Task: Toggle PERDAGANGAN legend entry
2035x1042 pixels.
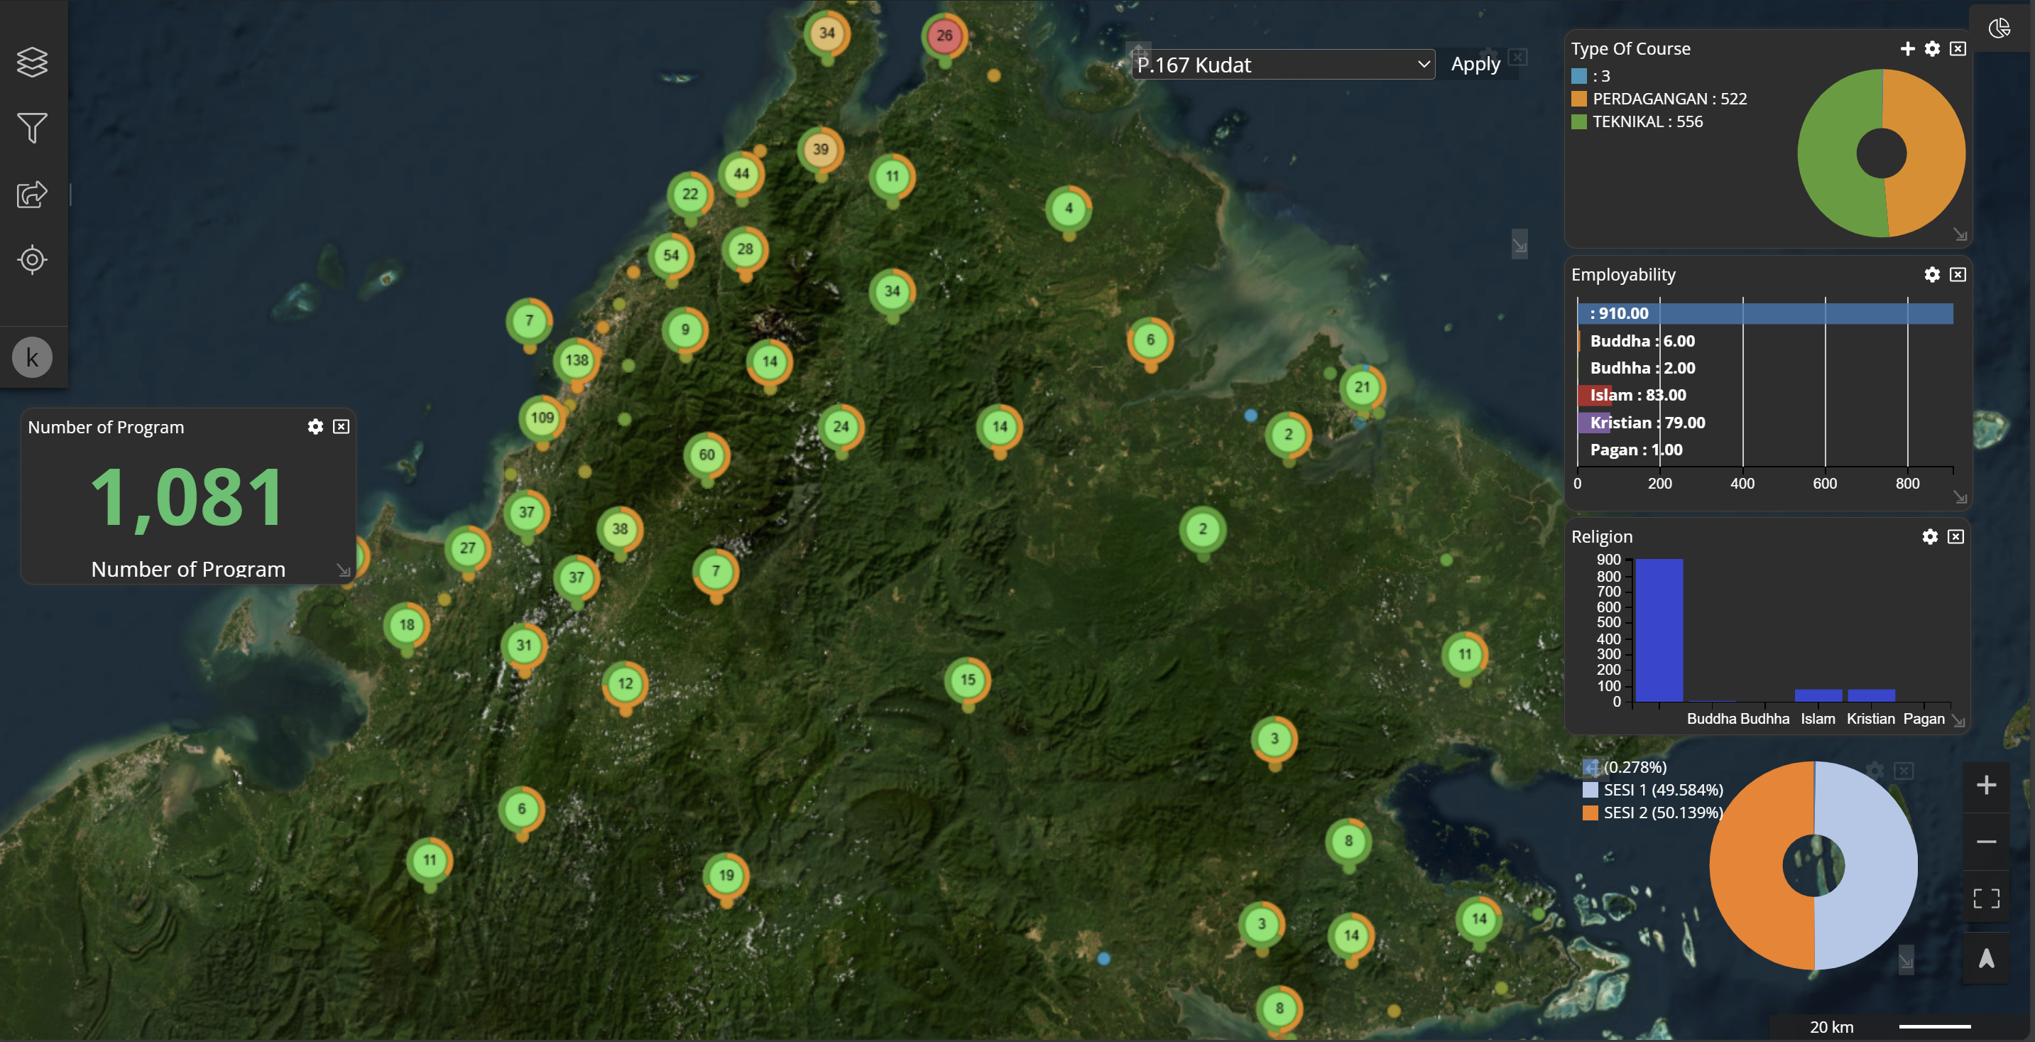Action: click(x=1657, y=99)
